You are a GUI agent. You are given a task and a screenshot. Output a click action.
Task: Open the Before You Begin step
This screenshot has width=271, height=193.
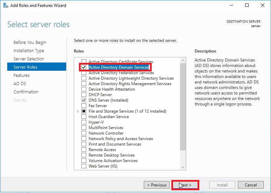[30, 42]
